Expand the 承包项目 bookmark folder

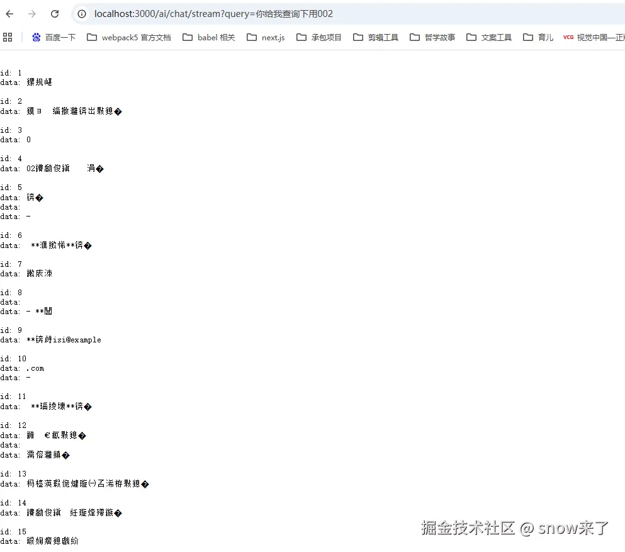(319, 38)
